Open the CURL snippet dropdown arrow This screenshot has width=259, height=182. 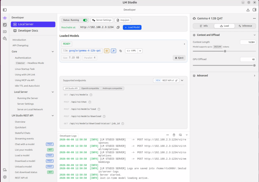click(x=140, y=51)
